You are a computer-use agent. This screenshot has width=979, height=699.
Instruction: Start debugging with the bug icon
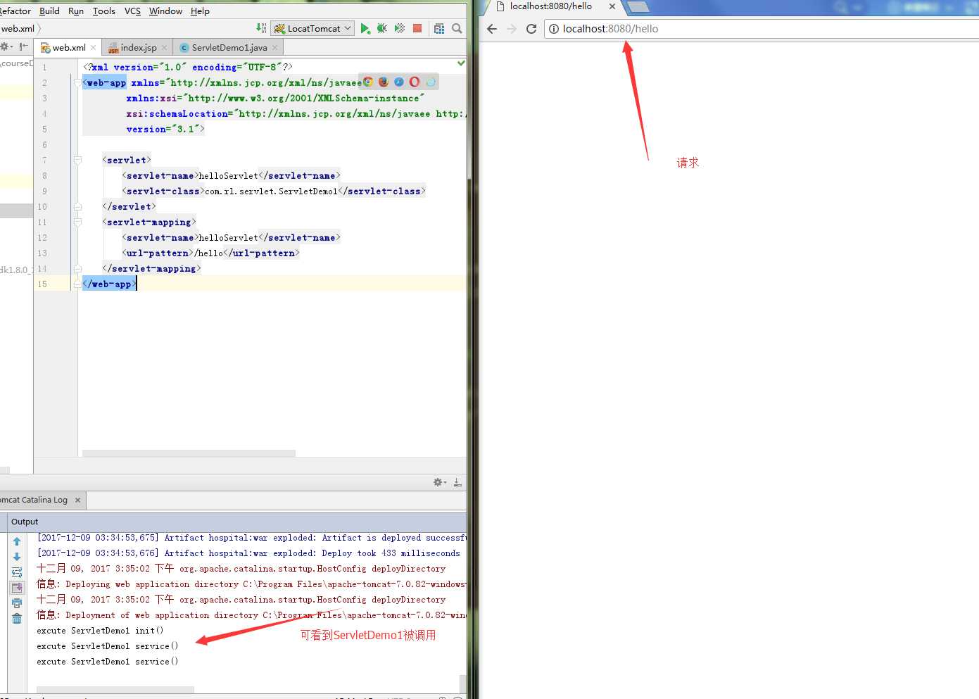click(382, 28)
